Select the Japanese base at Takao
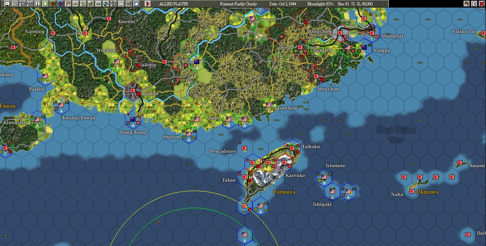 click(x=244, y=177)
